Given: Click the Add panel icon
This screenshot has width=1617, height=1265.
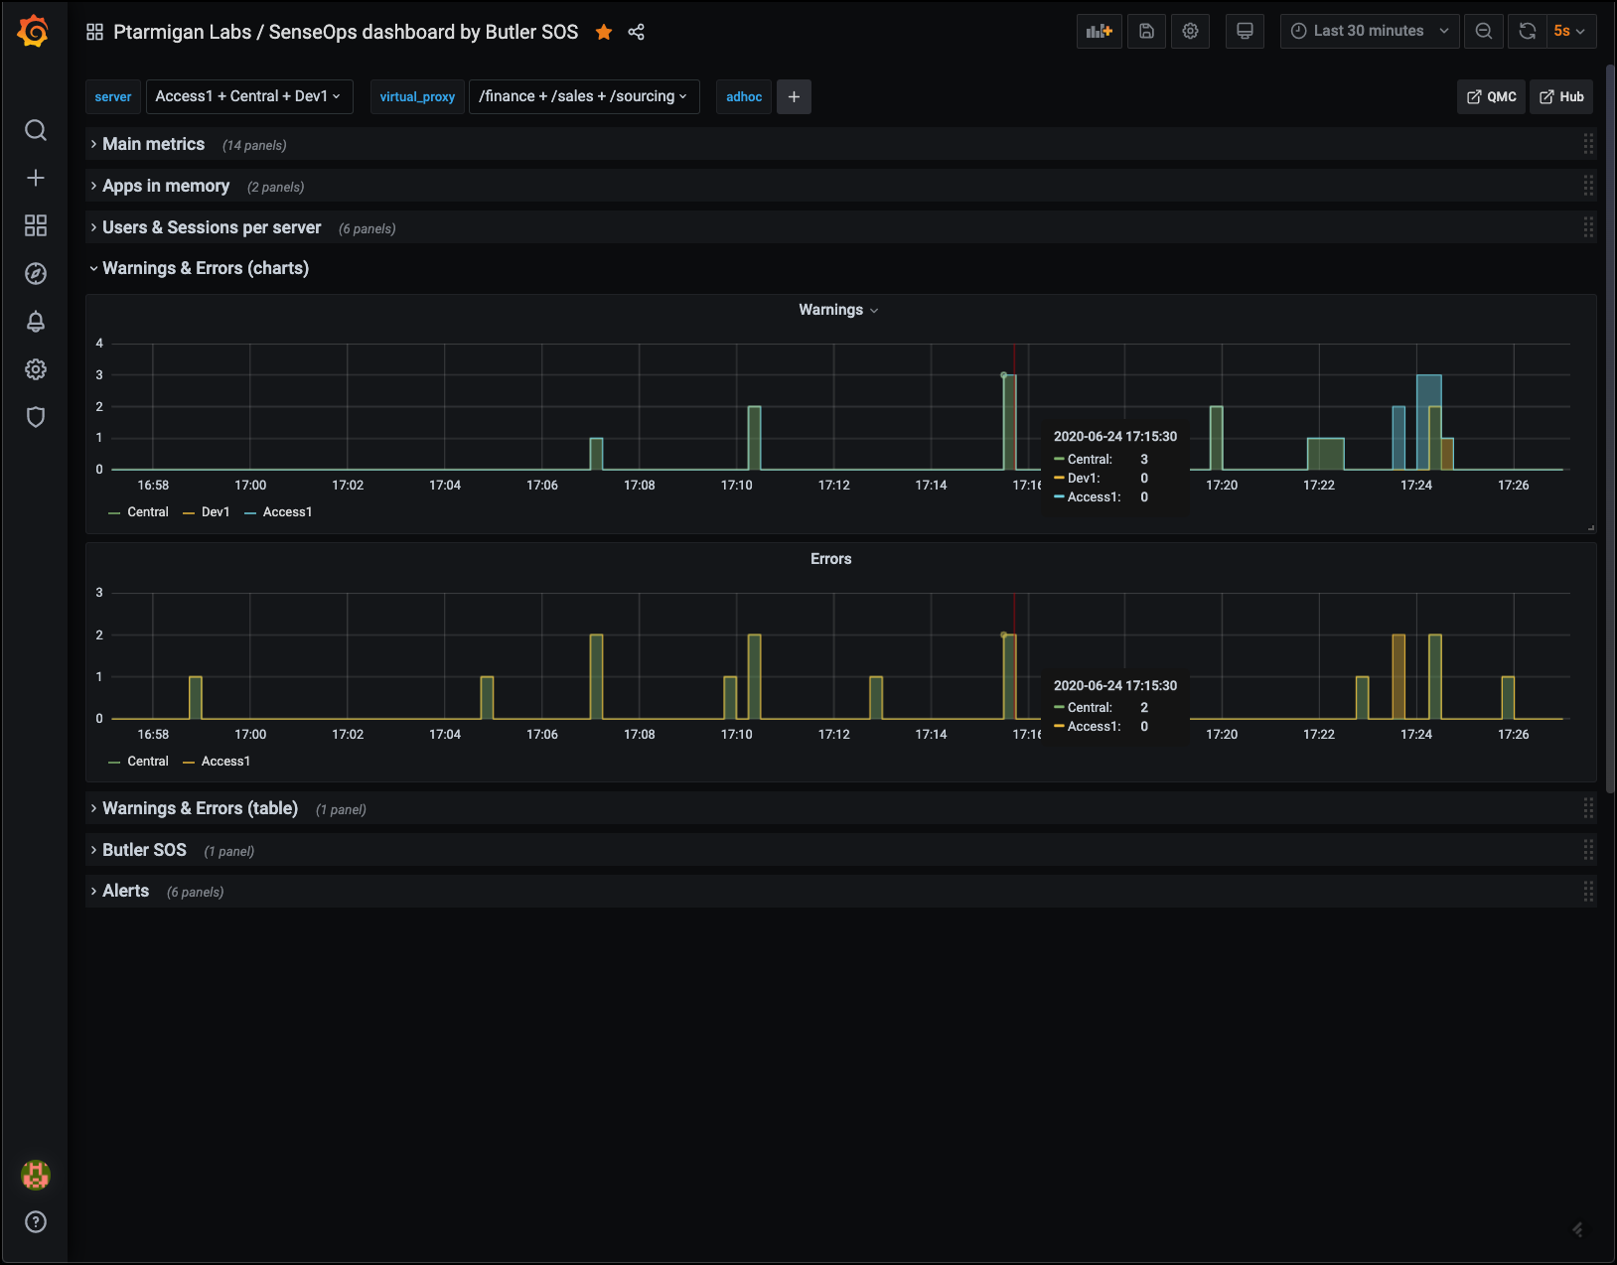Looking at the screenshot, I should pos(1099,32).
